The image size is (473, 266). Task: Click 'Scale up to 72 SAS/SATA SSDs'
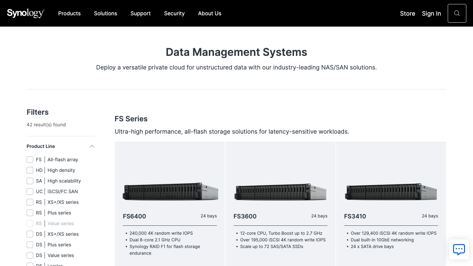pos(272,246)
